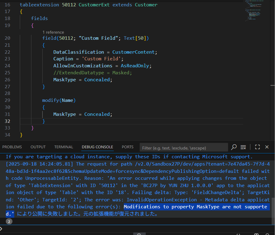Viewport: 275px width, 235px height.
Task: Click the debug console input prompt chevron
Action: (x=2, y=229)
